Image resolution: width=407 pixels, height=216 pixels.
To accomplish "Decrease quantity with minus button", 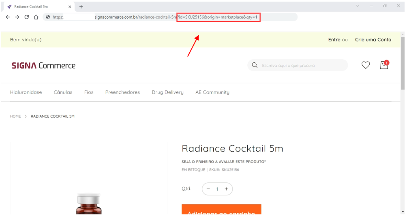I will click(x=208, y=189).
